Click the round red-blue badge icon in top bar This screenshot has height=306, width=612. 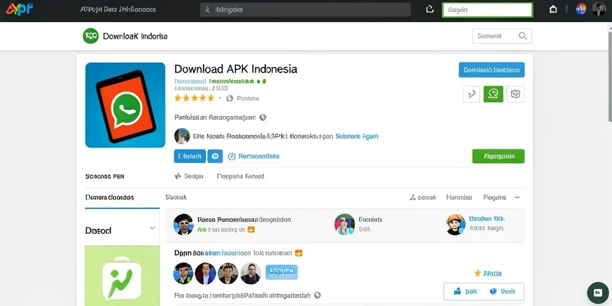coord(581,9)
